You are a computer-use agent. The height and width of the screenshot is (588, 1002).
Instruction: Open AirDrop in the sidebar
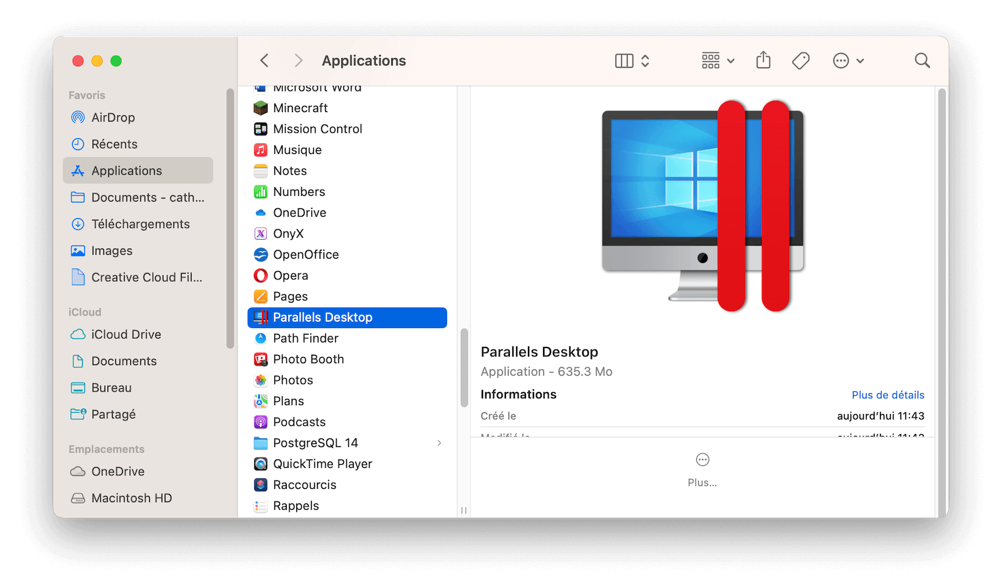coord(138,118)
